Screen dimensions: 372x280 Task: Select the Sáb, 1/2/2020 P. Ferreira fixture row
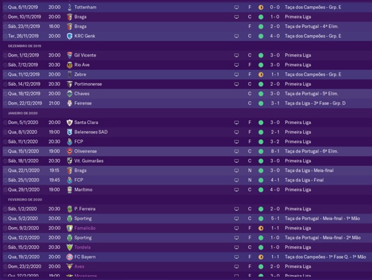coord(154,209)
